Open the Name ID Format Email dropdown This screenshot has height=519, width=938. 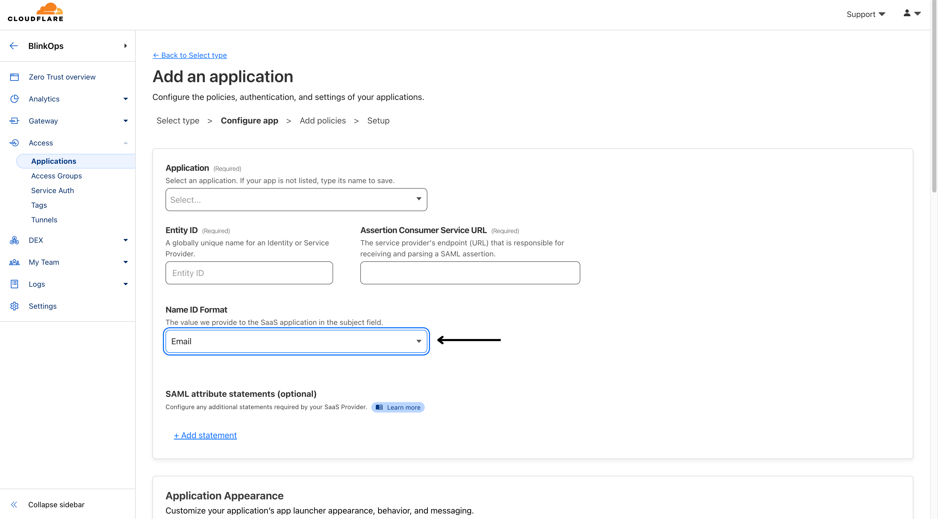(x=296, y=341)
